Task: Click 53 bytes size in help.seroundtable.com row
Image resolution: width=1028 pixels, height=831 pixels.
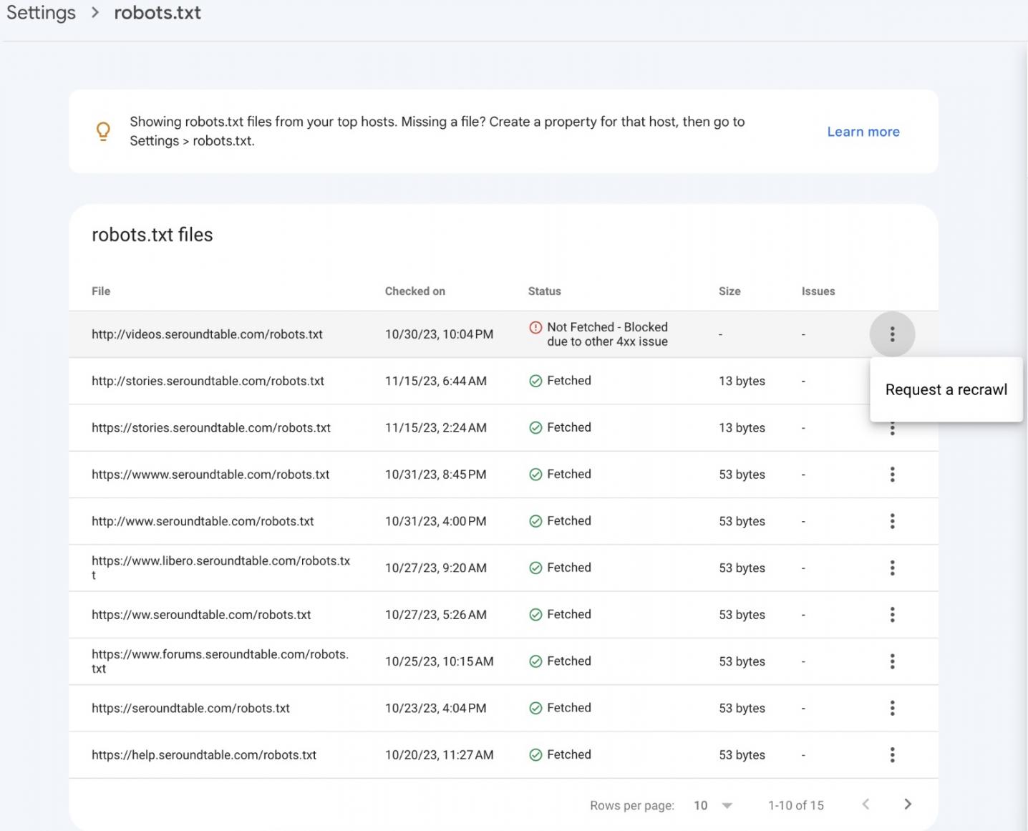Action: [742, 754]
